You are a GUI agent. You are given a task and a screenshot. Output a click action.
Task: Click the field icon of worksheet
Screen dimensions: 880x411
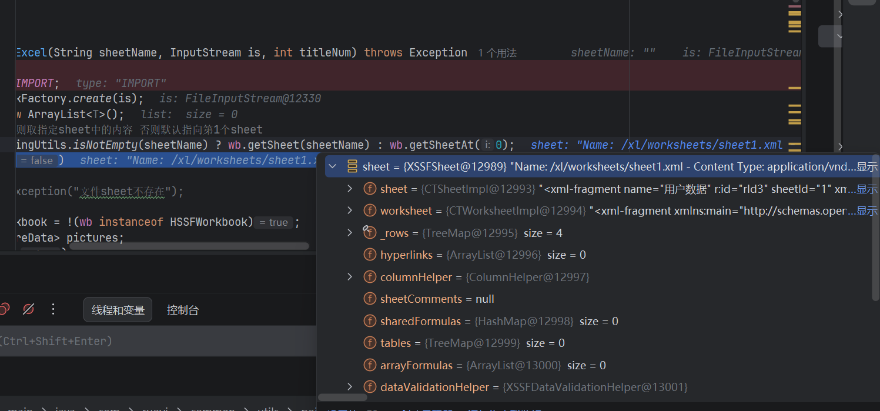[370, 210]
